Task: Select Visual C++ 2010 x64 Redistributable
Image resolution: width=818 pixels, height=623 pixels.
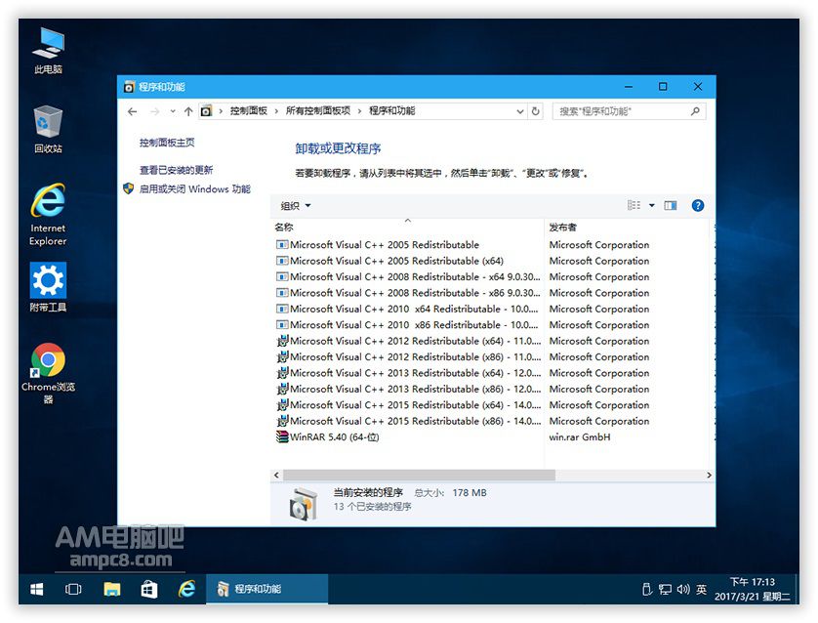Action: point(408,309)
